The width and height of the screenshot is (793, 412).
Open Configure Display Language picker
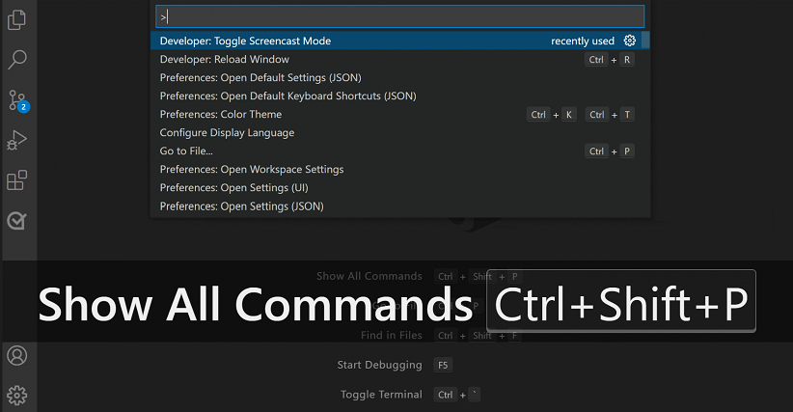tap(227, 132)
